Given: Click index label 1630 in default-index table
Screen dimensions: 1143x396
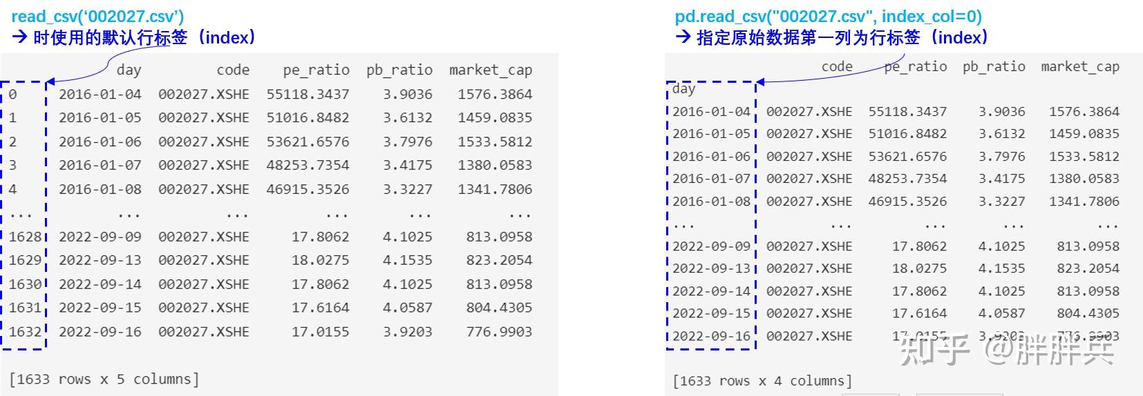Looking at the screenshot, I should (26, 284).
